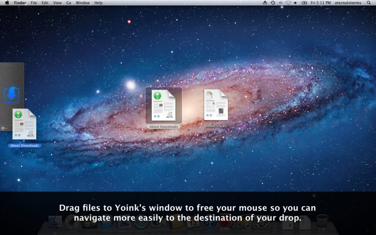The height and width of the screenshot is (235, 376).
Task: Open the Go menu
Action: 69,3
